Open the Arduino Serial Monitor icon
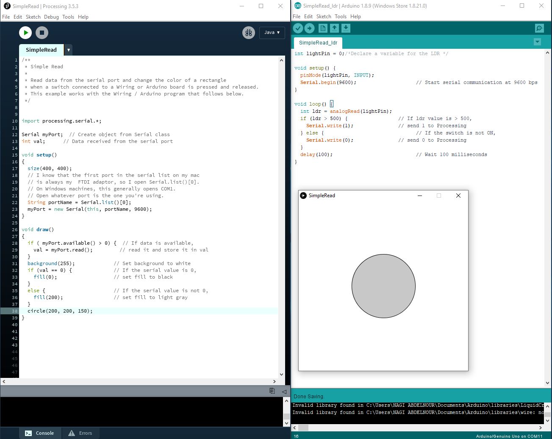The width and height of the screenshot is (552, 439). coord(539,28)
